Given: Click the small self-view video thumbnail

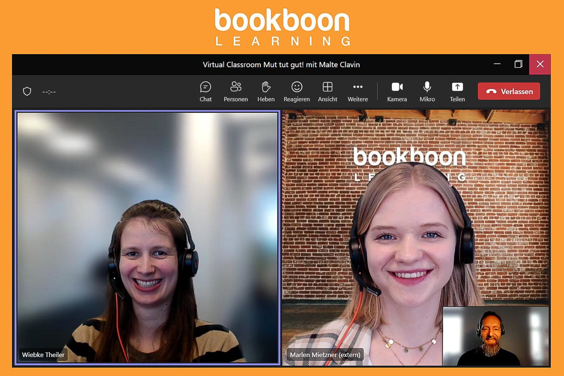Looking at the screenshot, I should tap(496, 336).
